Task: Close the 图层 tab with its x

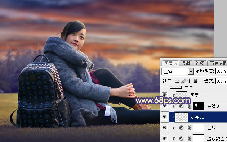Action: click(175, 64)
